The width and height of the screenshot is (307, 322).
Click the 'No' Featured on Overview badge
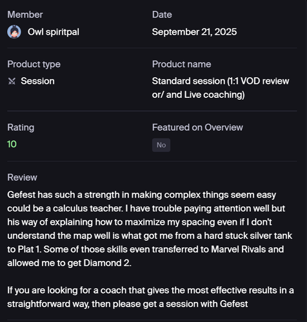pyautogui.click(x=161, y=145)
